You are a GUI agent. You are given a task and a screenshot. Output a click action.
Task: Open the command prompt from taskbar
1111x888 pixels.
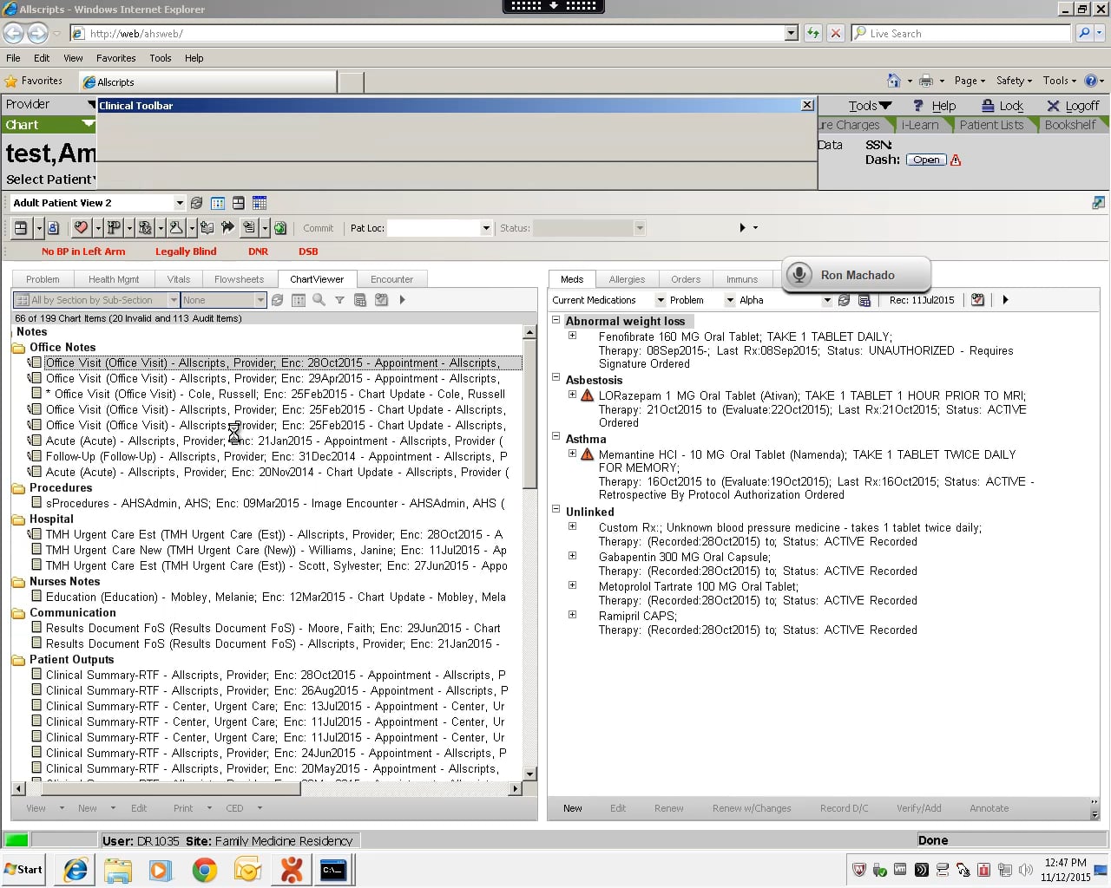(333, 870)
